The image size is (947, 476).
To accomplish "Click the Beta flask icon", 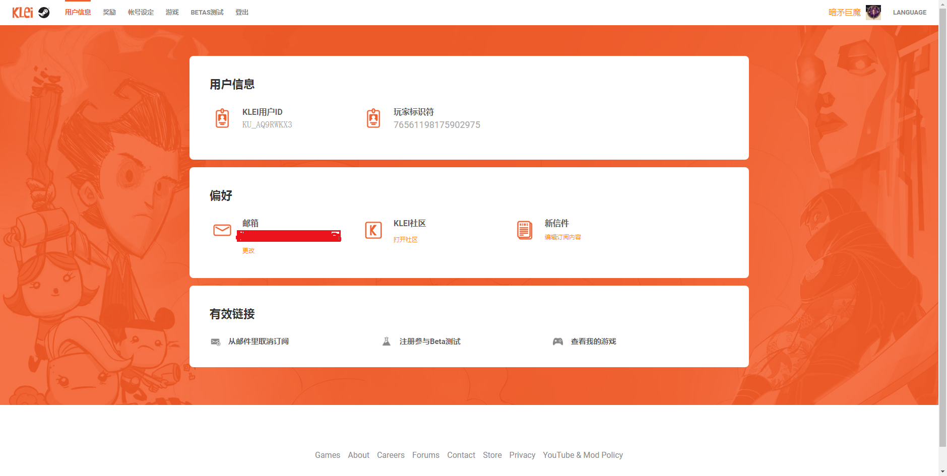I will [x=387, y=342].
